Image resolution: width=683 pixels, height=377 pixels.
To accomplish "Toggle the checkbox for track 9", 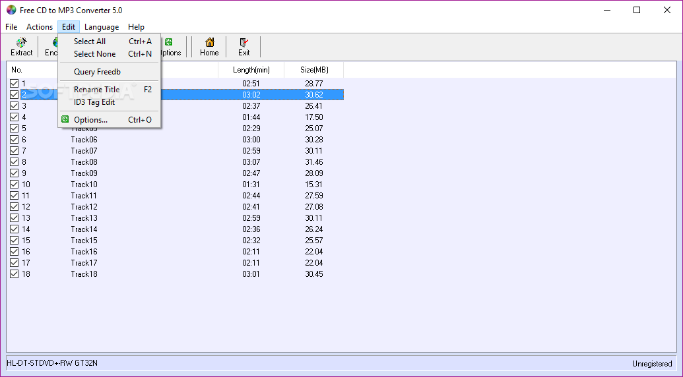I will click(15, 173).
